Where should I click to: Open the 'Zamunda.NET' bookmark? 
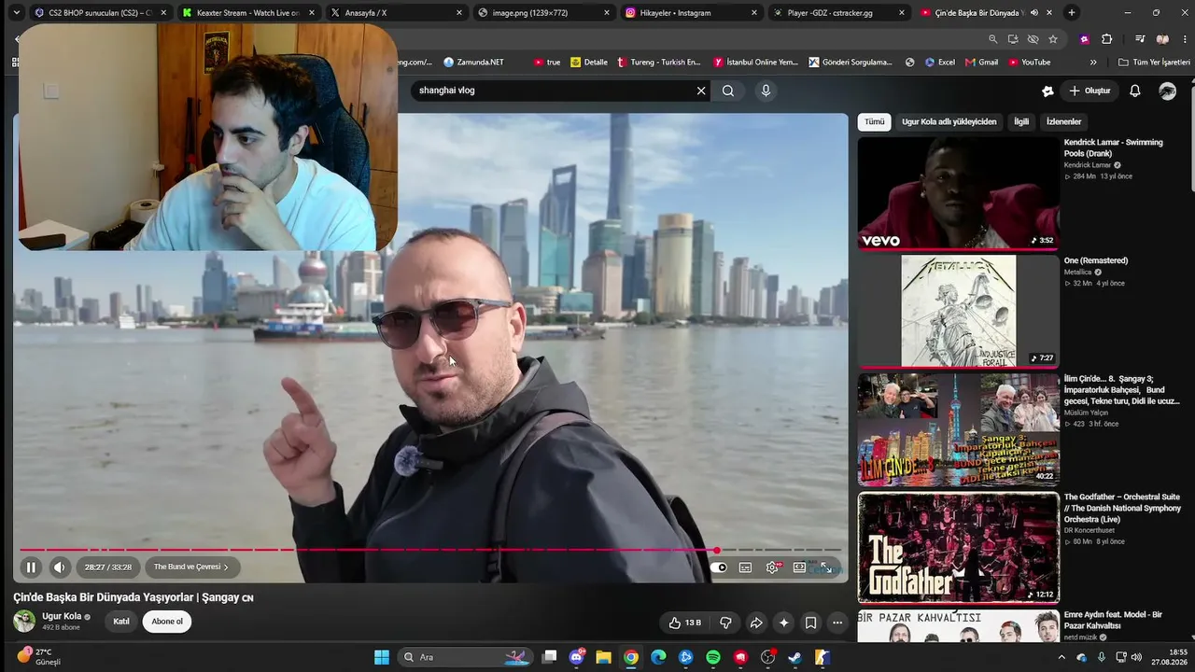[x=473, y=63]
